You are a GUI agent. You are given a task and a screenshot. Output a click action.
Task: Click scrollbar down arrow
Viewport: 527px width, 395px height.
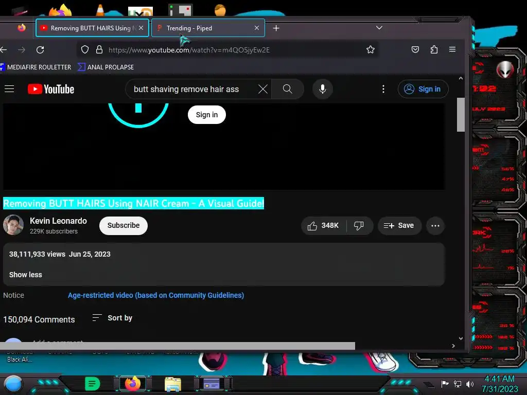pyautogui.click(x=461, y=338)
